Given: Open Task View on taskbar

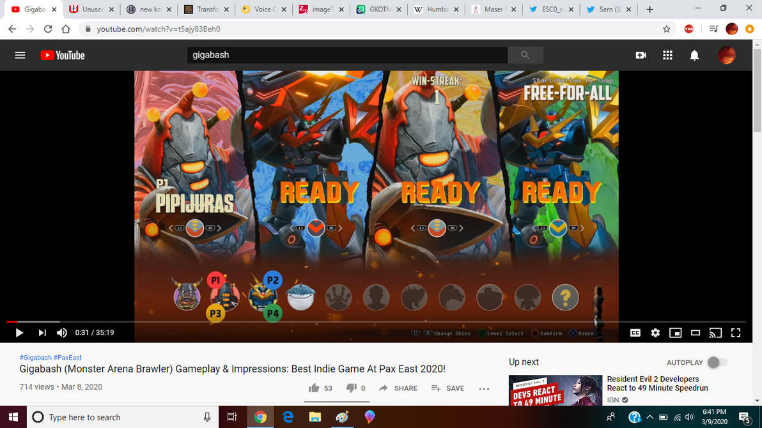Looking at the screenshot, I should [x=232, y=417].
